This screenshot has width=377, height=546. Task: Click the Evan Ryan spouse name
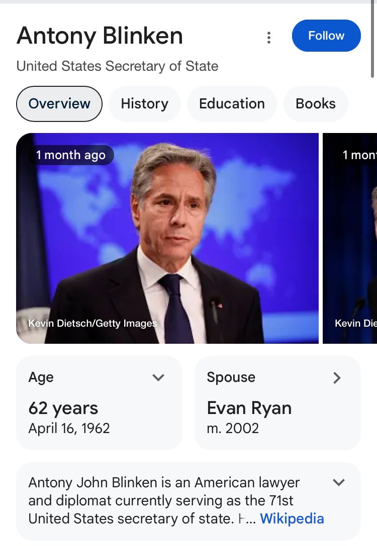pos(249,408)
